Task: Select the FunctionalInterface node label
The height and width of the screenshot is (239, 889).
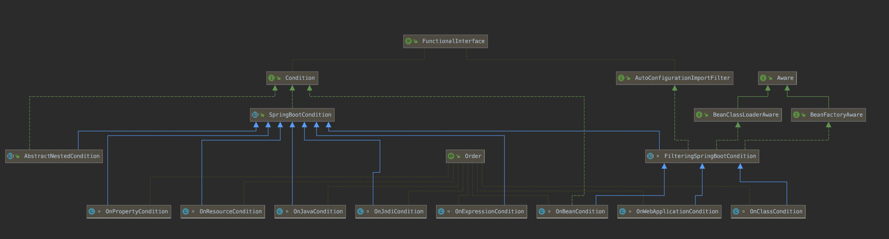Action: point(453,41)
